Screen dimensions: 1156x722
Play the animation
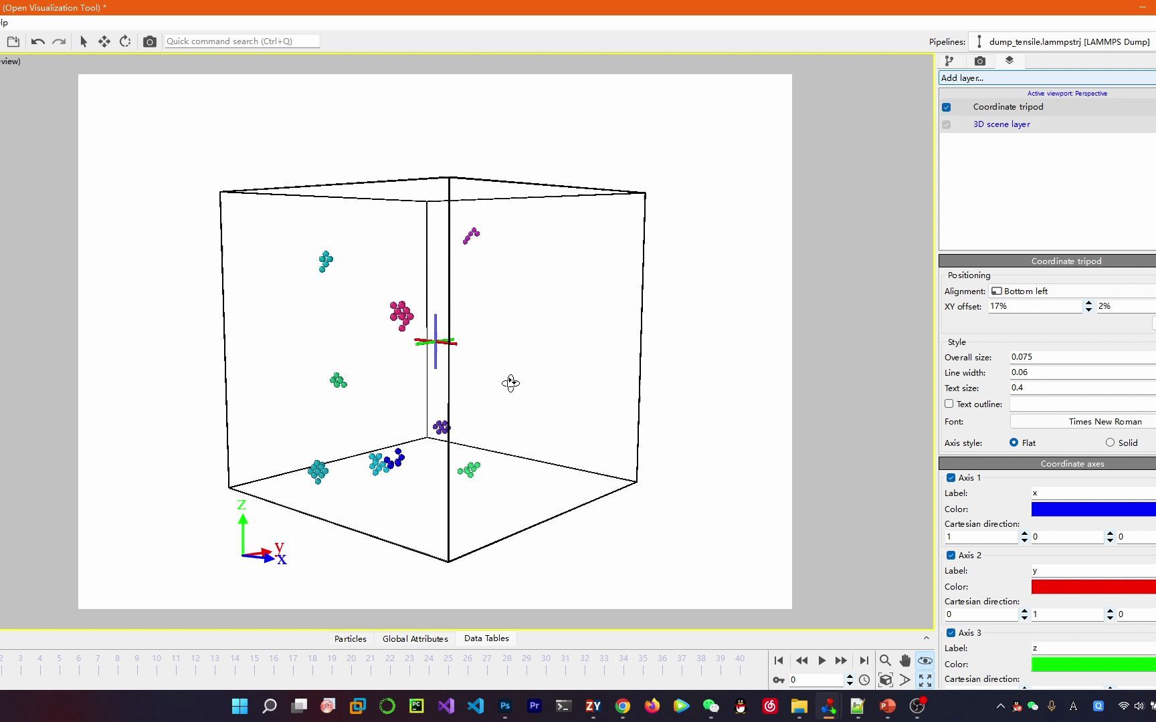pos(822,660)
